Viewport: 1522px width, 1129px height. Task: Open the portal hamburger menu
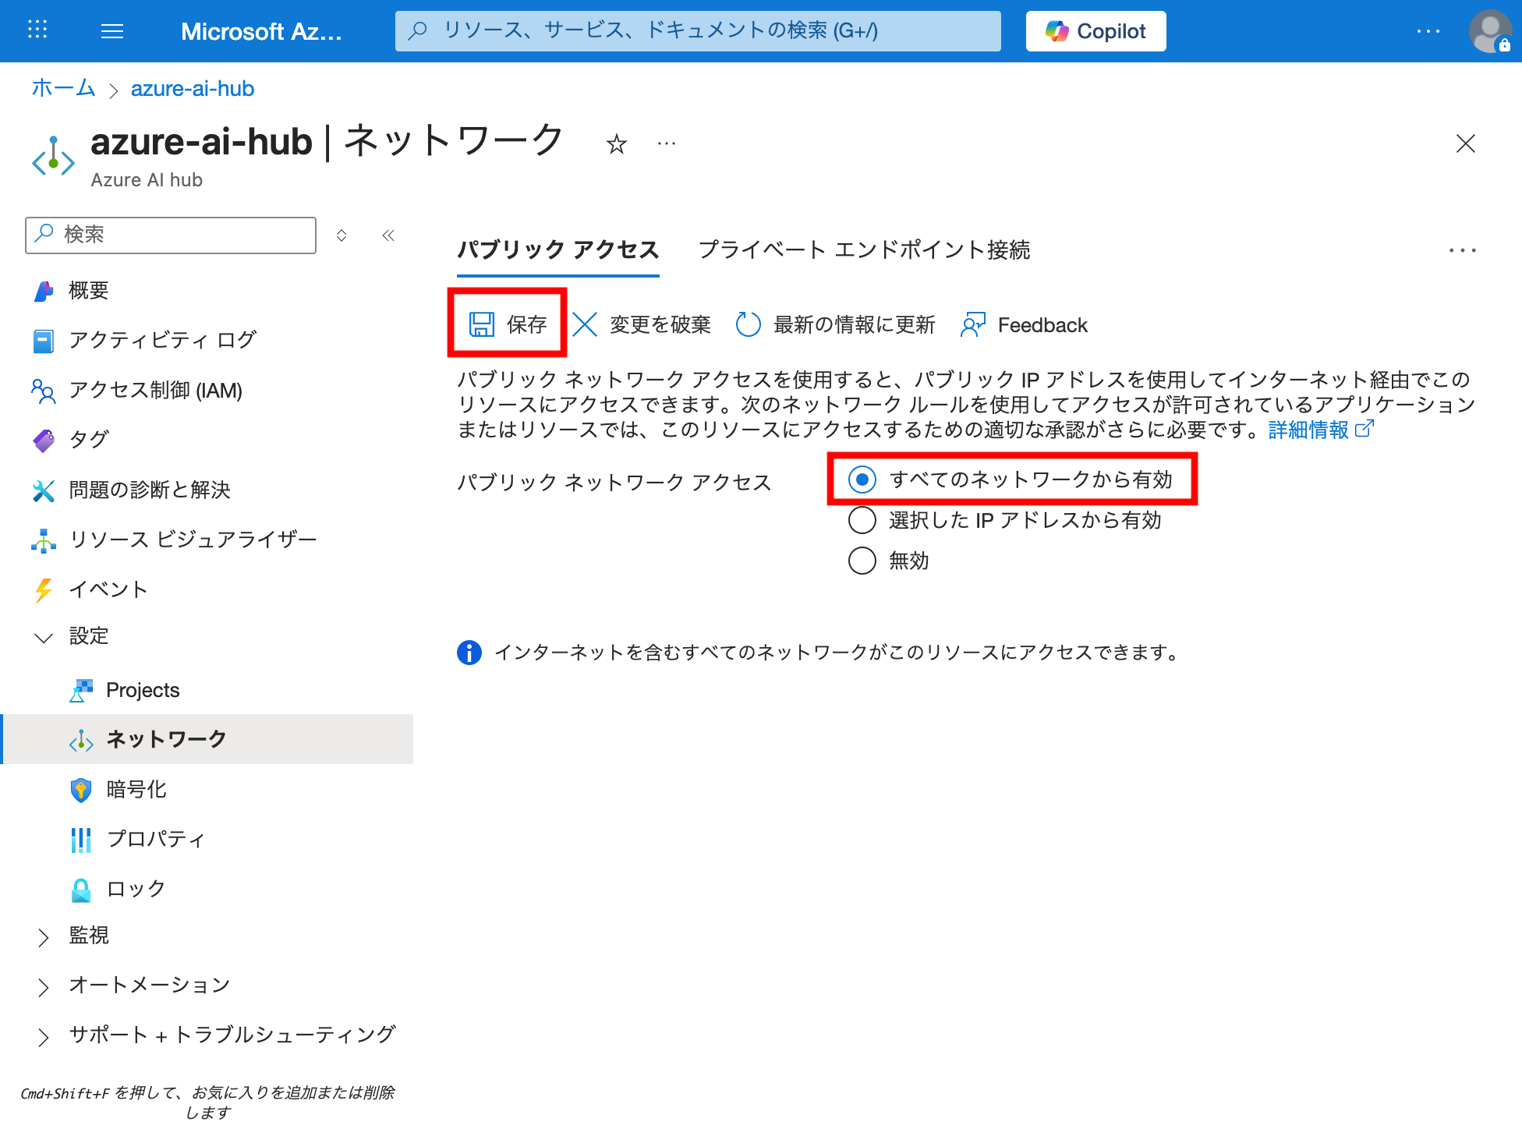point(112,31)
